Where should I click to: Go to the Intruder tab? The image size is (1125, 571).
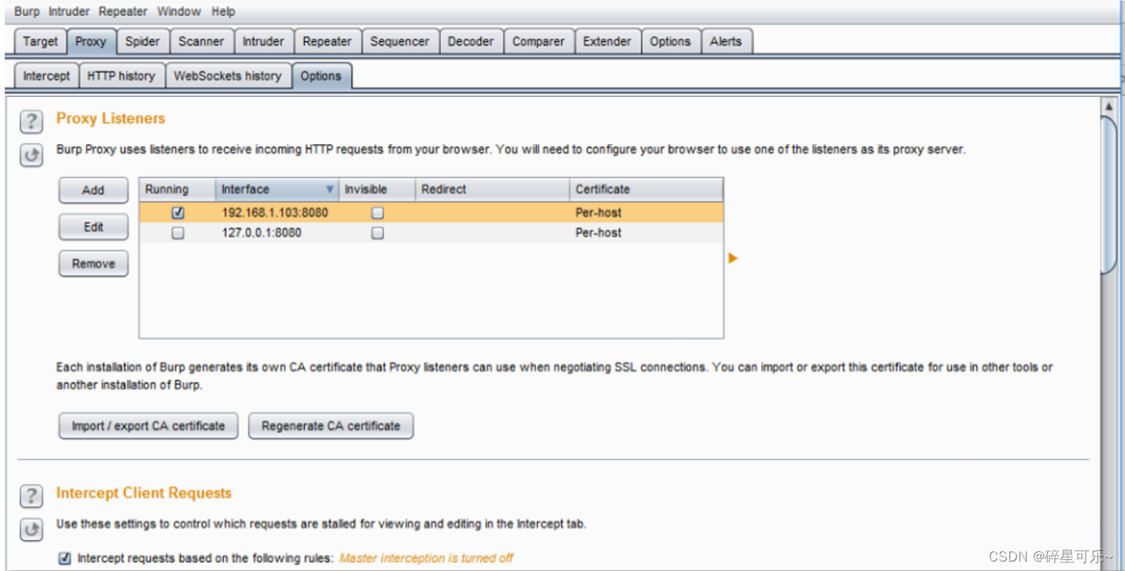point(263,42)
